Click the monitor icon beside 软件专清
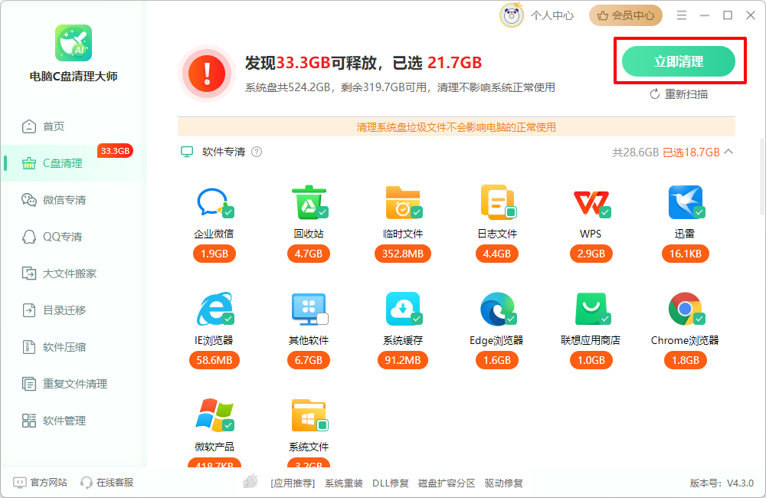This screenshot has height=498, width=766. tap(187, 152)
